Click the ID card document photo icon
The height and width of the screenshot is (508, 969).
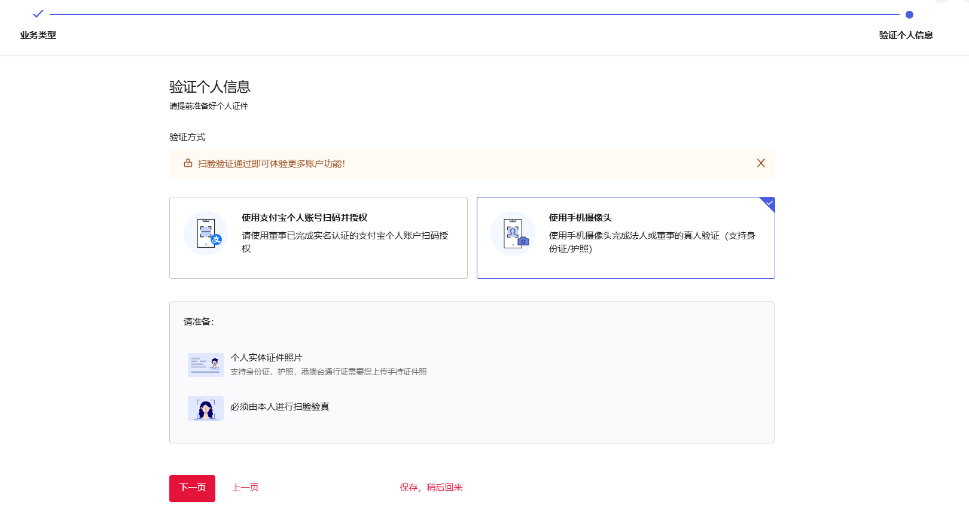205,364
